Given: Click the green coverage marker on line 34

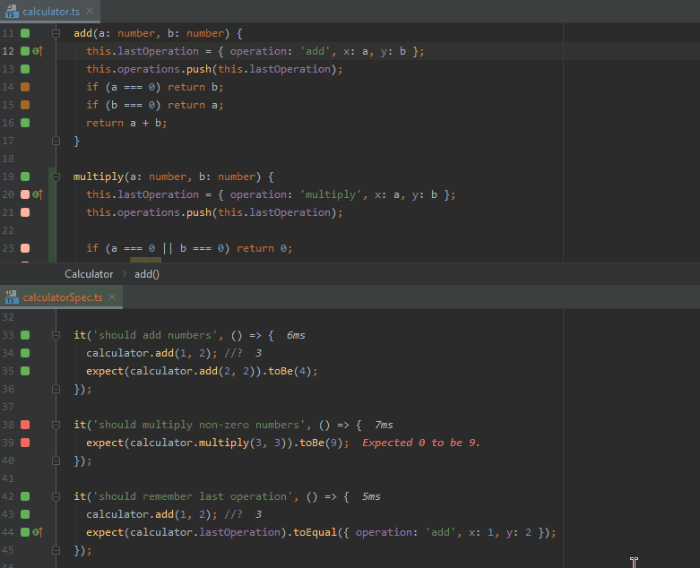Looking at the screenshot, I should (25, 353).
